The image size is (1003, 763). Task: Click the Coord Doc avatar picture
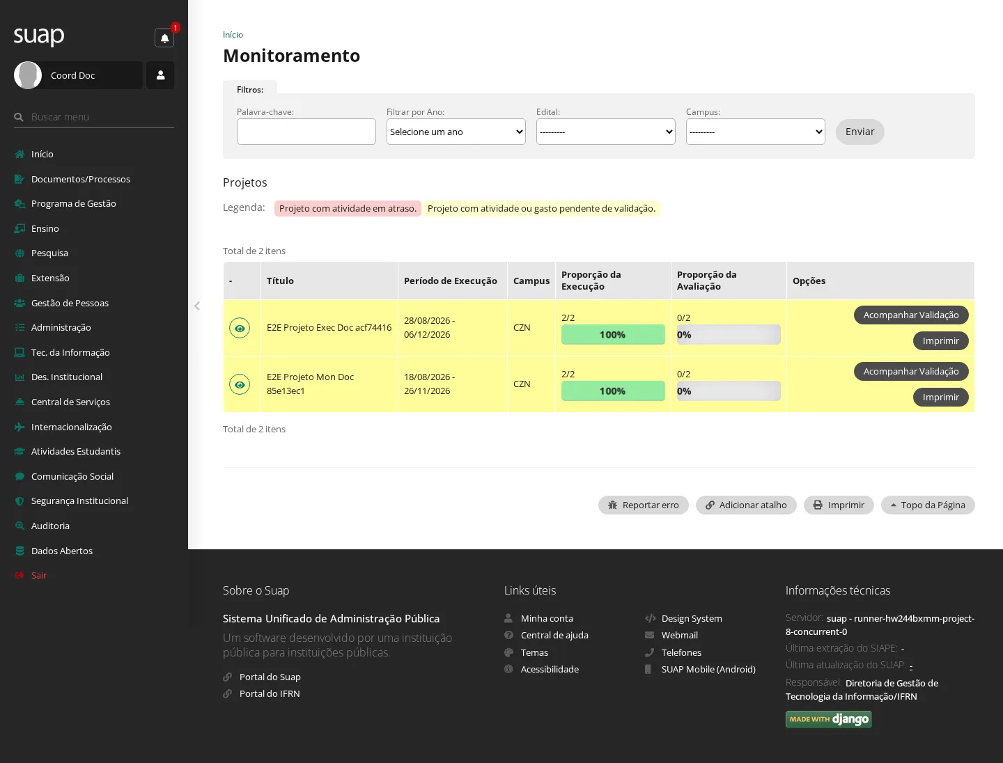[28, 75]
